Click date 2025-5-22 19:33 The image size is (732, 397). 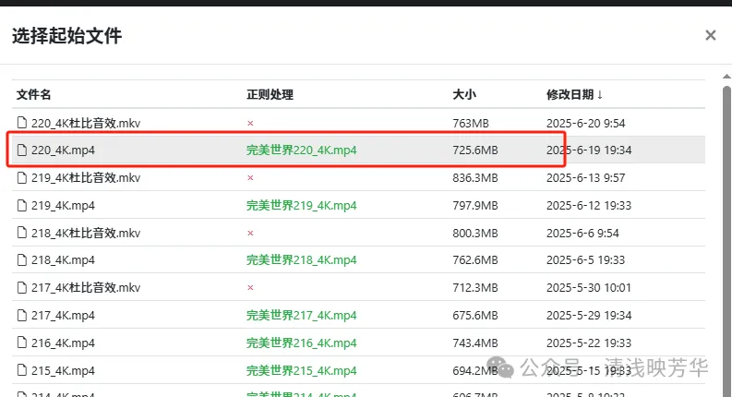tap(589, 343)
